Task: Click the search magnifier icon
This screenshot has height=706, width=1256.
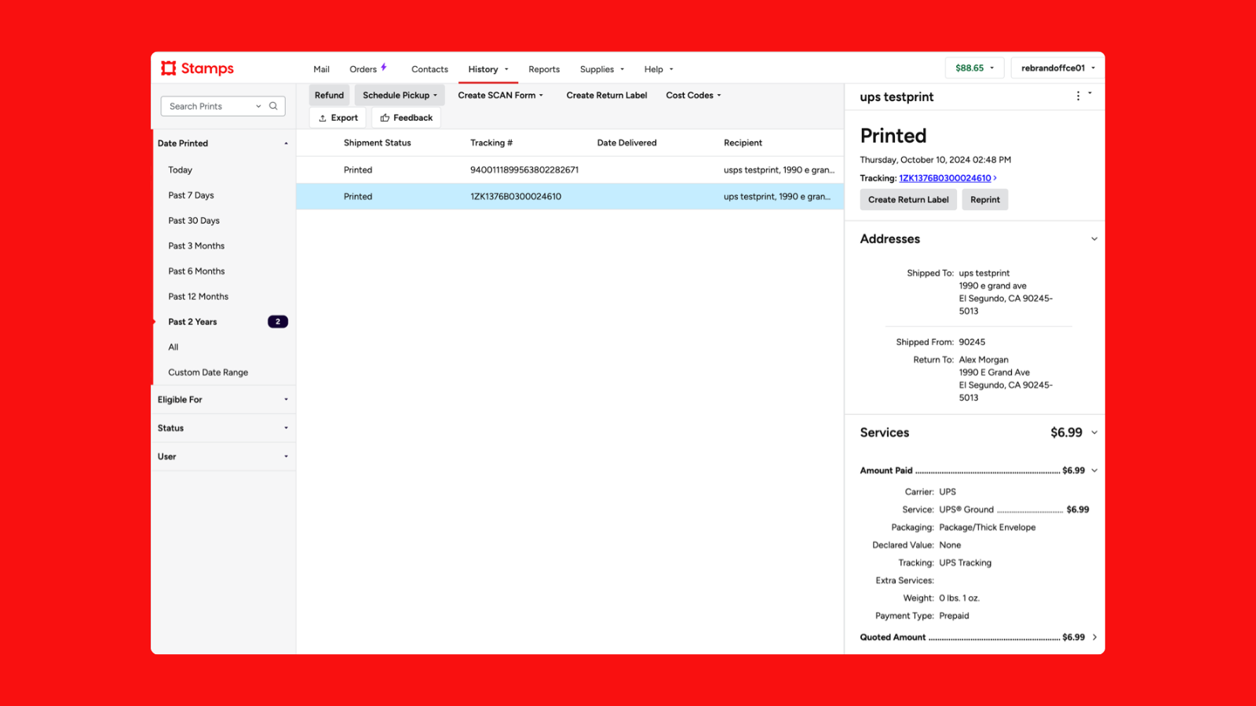Action: point(273,106)
